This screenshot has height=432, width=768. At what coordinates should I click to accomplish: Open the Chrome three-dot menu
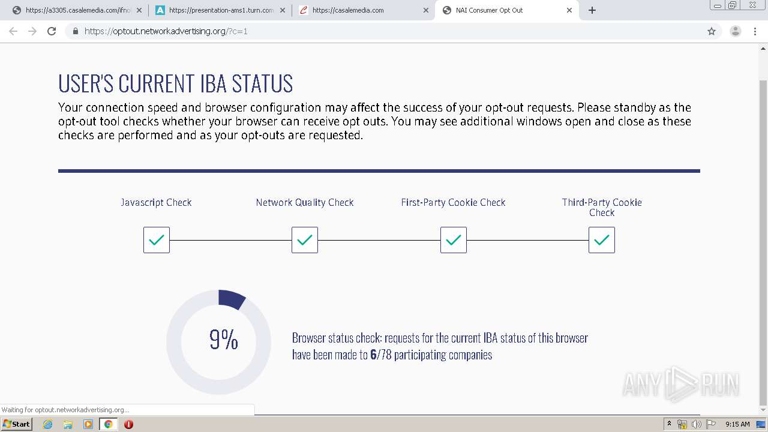pyautogui.click(x=755, y=31)
